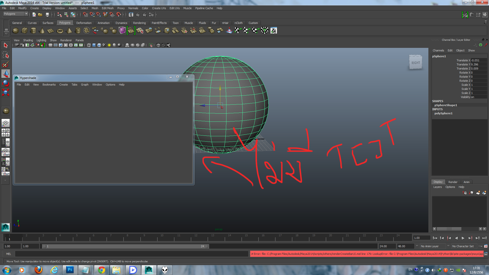Click the Save scene icon
The height and width of the screenshot is (275, 489).
pyautogui.click(x=47, y=15)
